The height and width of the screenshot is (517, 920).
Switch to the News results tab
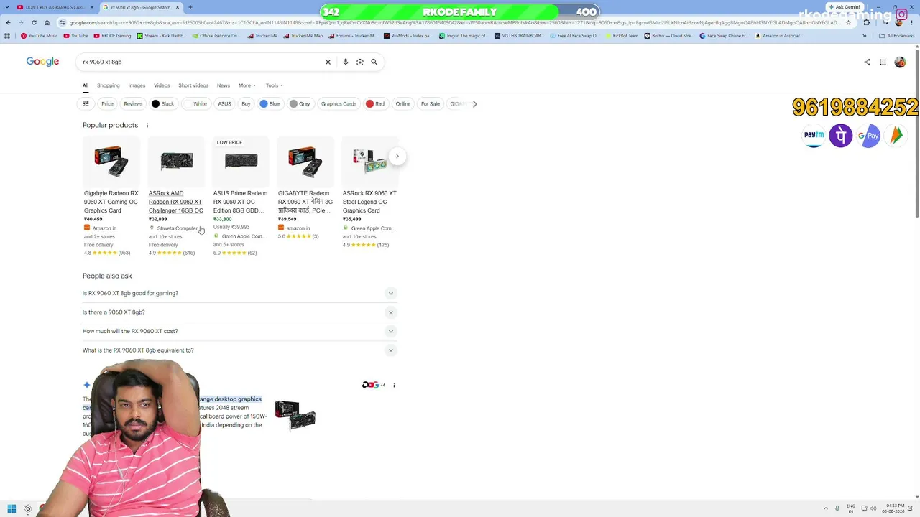[x=224, y=85]
